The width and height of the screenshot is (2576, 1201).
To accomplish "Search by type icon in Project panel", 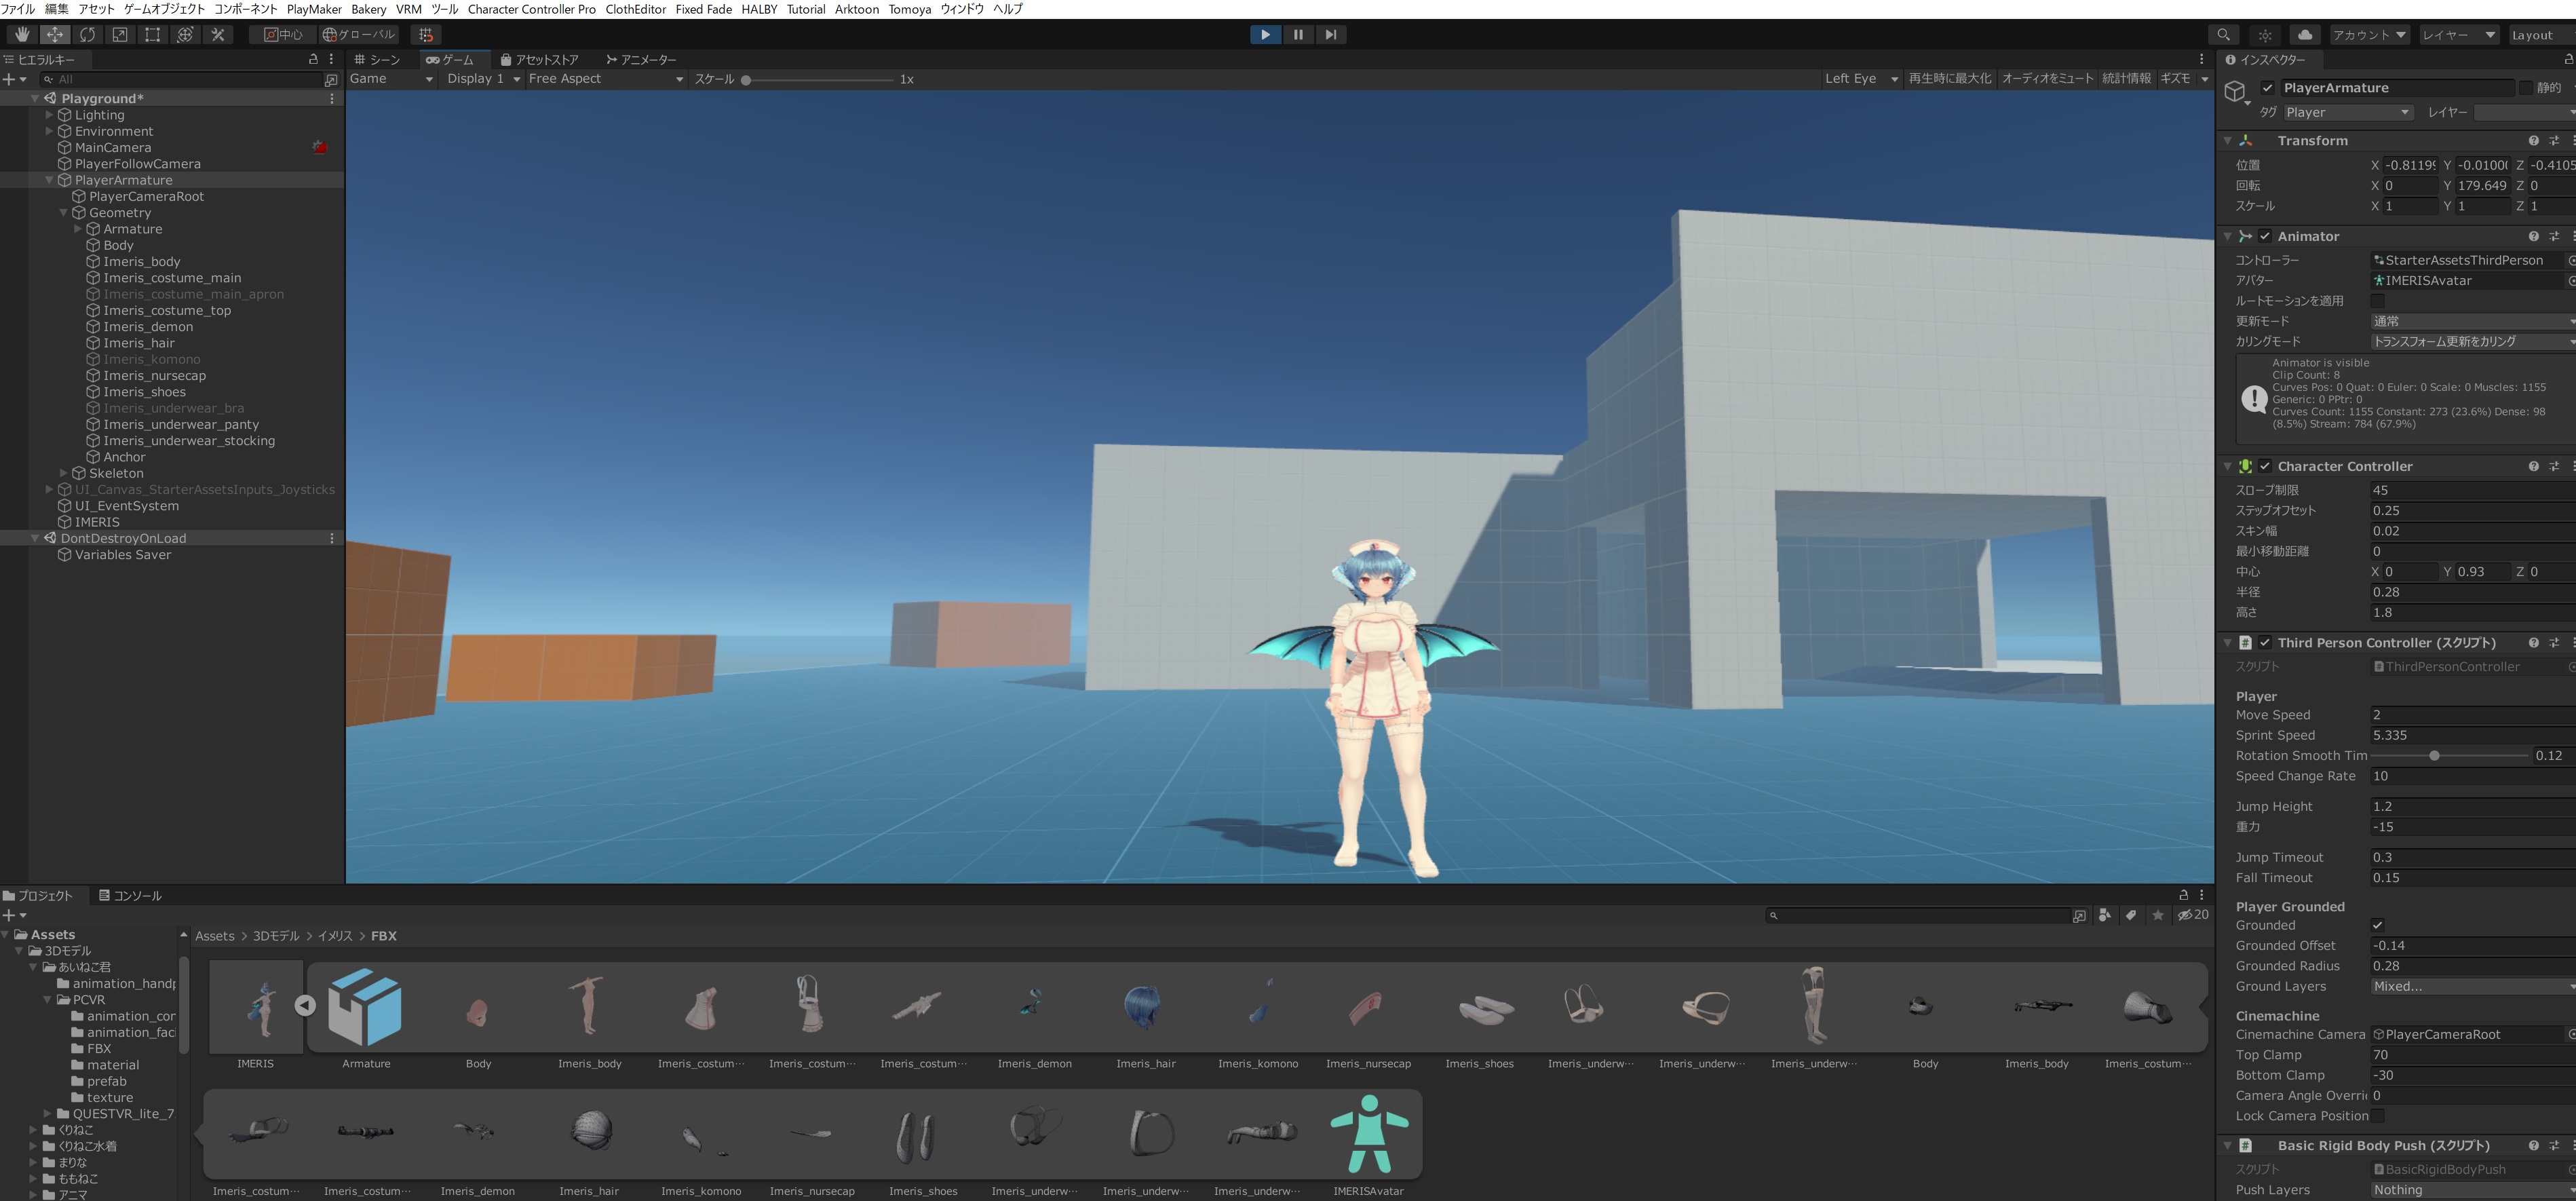I will (x=2105, y=915).
